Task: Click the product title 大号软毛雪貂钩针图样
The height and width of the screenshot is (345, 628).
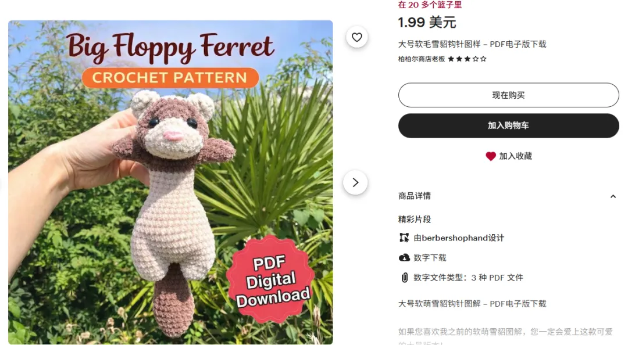Action: coord(472,44)
